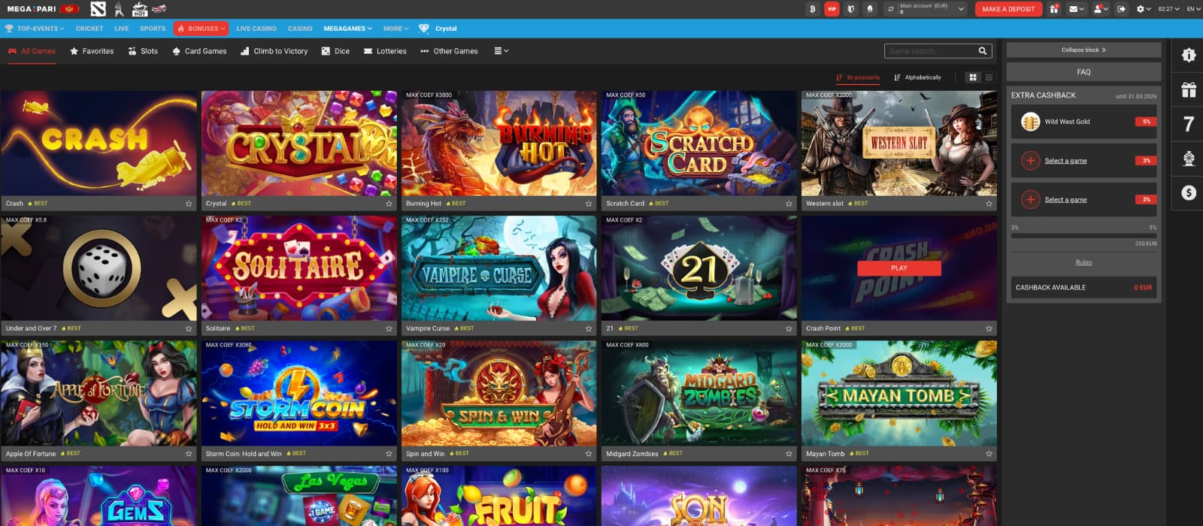Click plus icon in first Select a game row
Screen dimensions: 1203x526
pyautogui.click(x=1030, y=160)
